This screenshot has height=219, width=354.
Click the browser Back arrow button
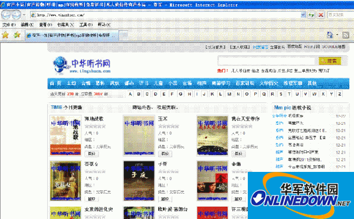pos(6,15)
